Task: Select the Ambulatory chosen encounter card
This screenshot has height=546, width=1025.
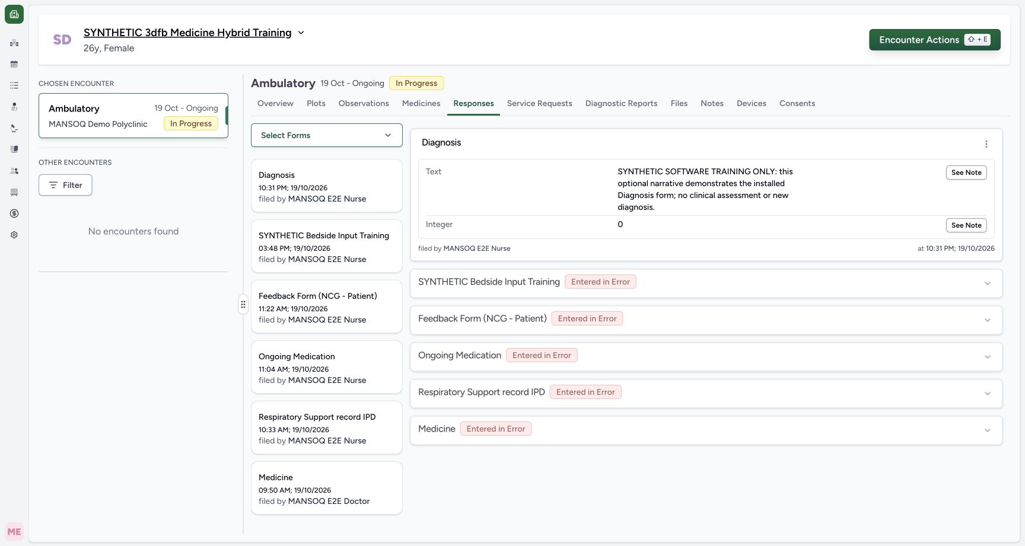Action: click(x=133, y=116)
